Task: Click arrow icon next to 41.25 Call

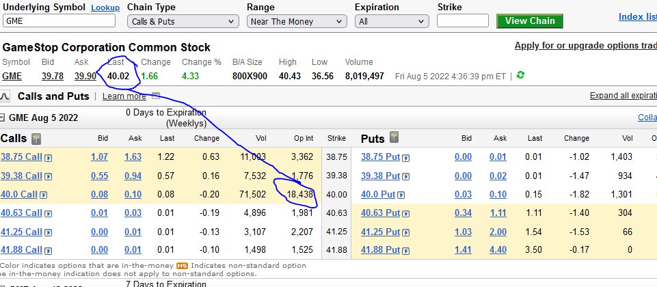Action: tap(49, 232)
